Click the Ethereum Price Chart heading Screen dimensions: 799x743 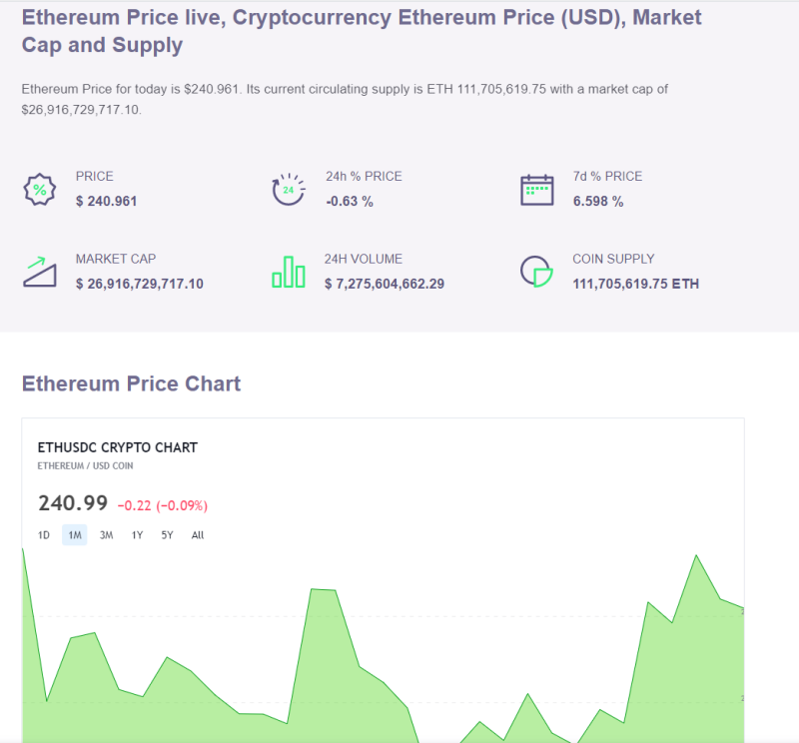(131, 383)
